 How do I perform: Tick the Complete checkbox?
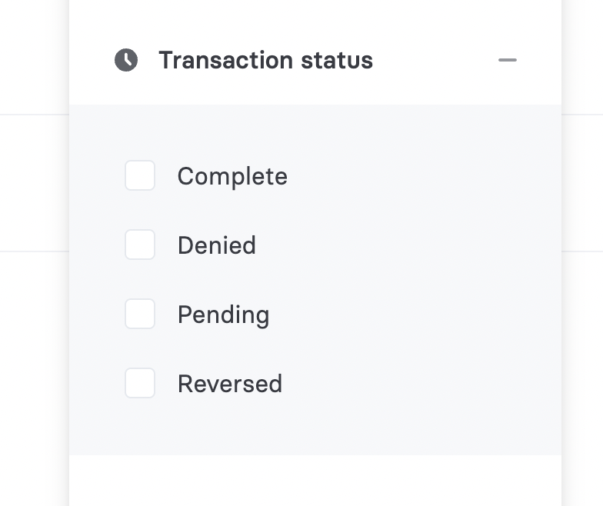click(x=140, y=175)
